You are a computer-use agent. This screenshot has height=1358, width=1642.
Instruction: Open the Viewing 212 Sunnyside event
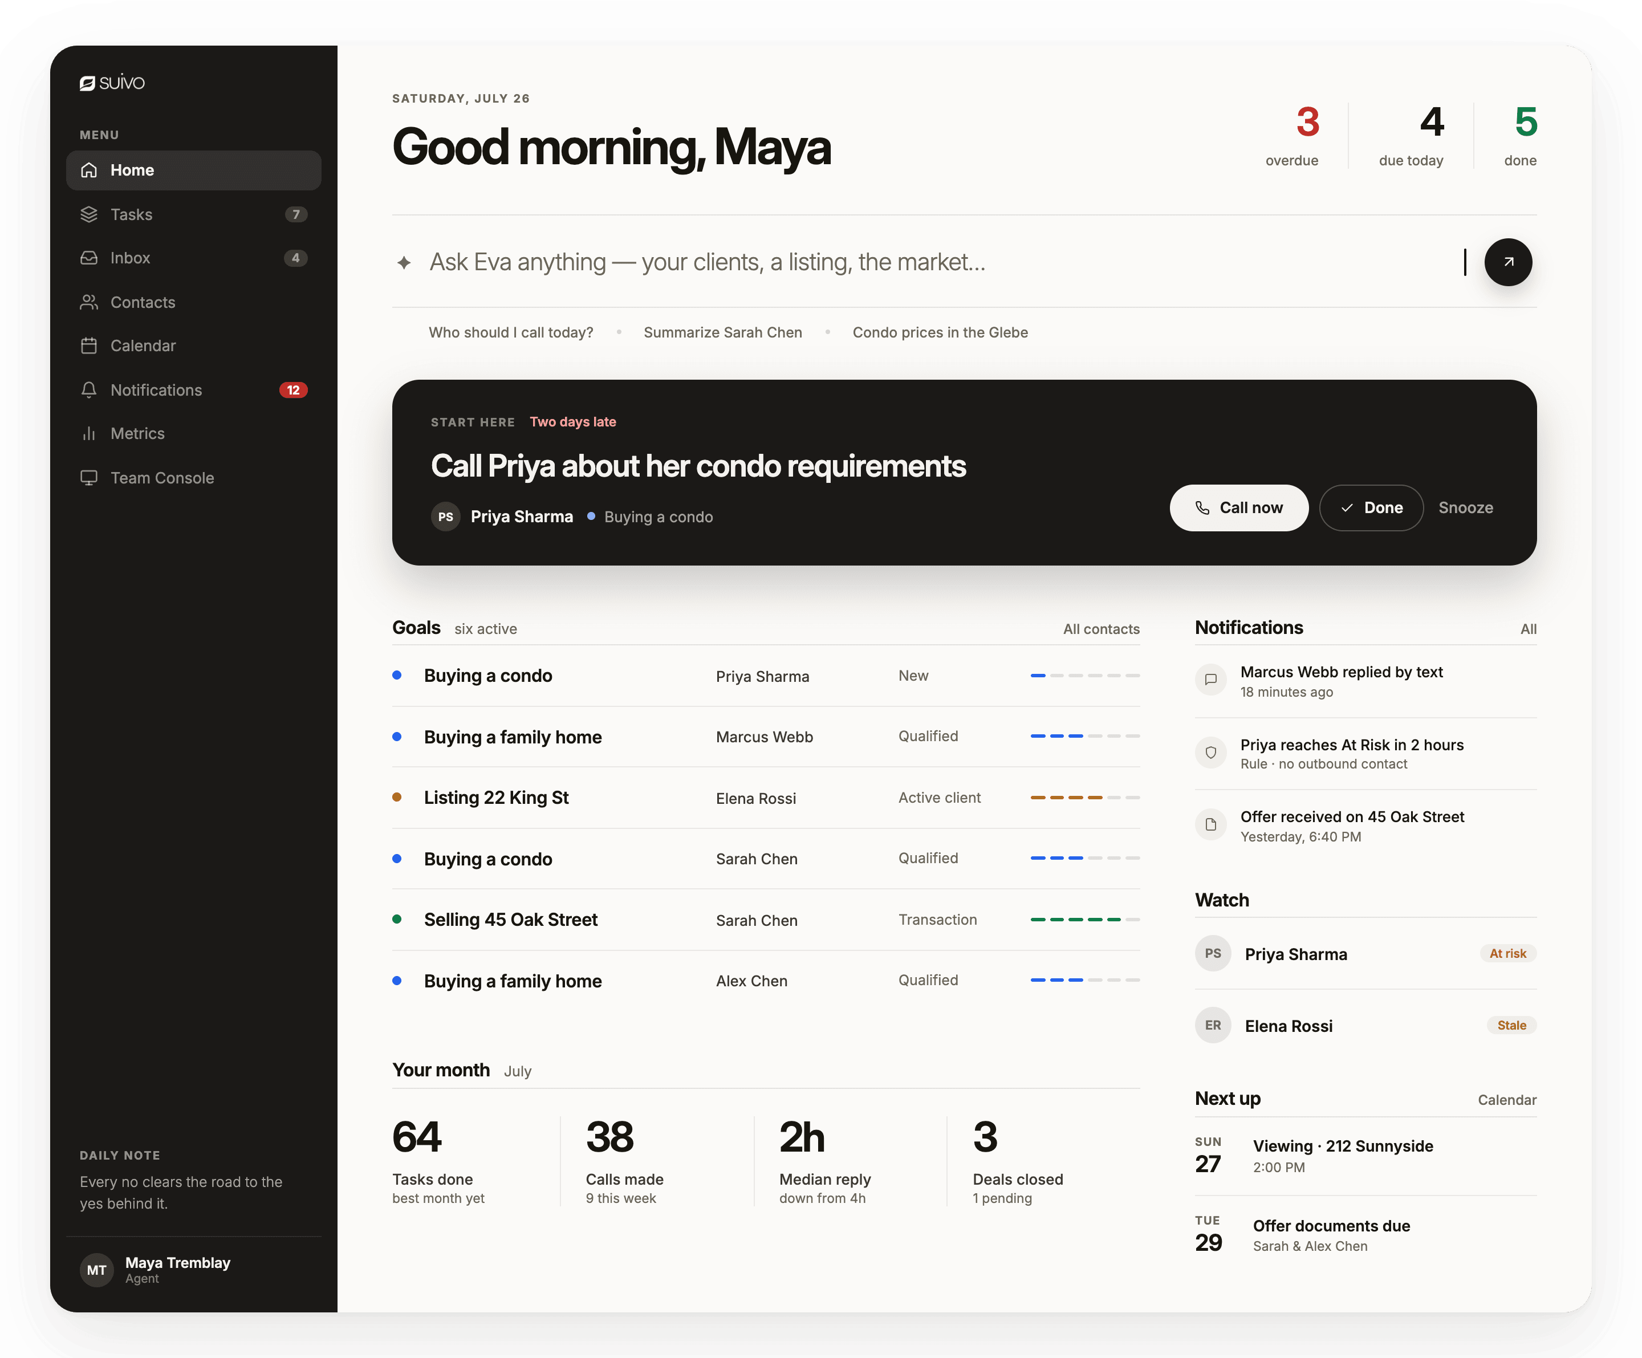tap(1365, 1156)
